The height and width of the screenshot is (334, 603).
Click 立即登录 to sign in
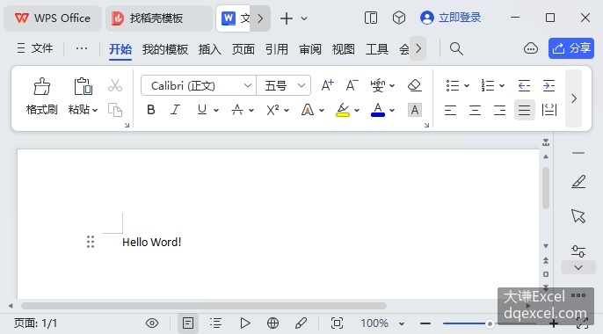coord(451,18)
